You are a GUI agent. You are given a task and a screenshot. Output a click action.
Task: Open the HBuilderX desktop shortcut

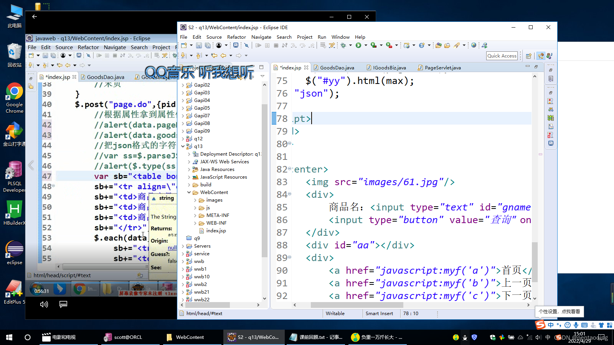click(14, 213)
